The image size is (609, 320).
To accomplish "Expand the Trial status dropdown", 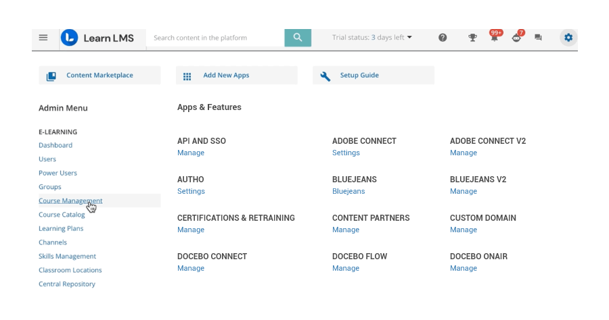I will pos(371,38).
